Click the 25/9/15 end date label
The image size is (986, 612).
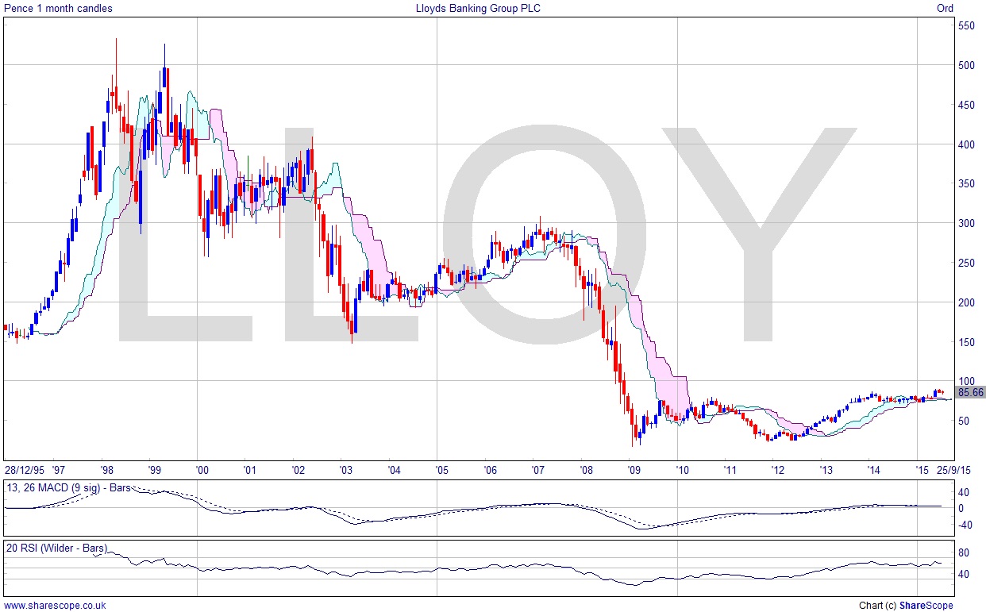click(x=954, y=470)
